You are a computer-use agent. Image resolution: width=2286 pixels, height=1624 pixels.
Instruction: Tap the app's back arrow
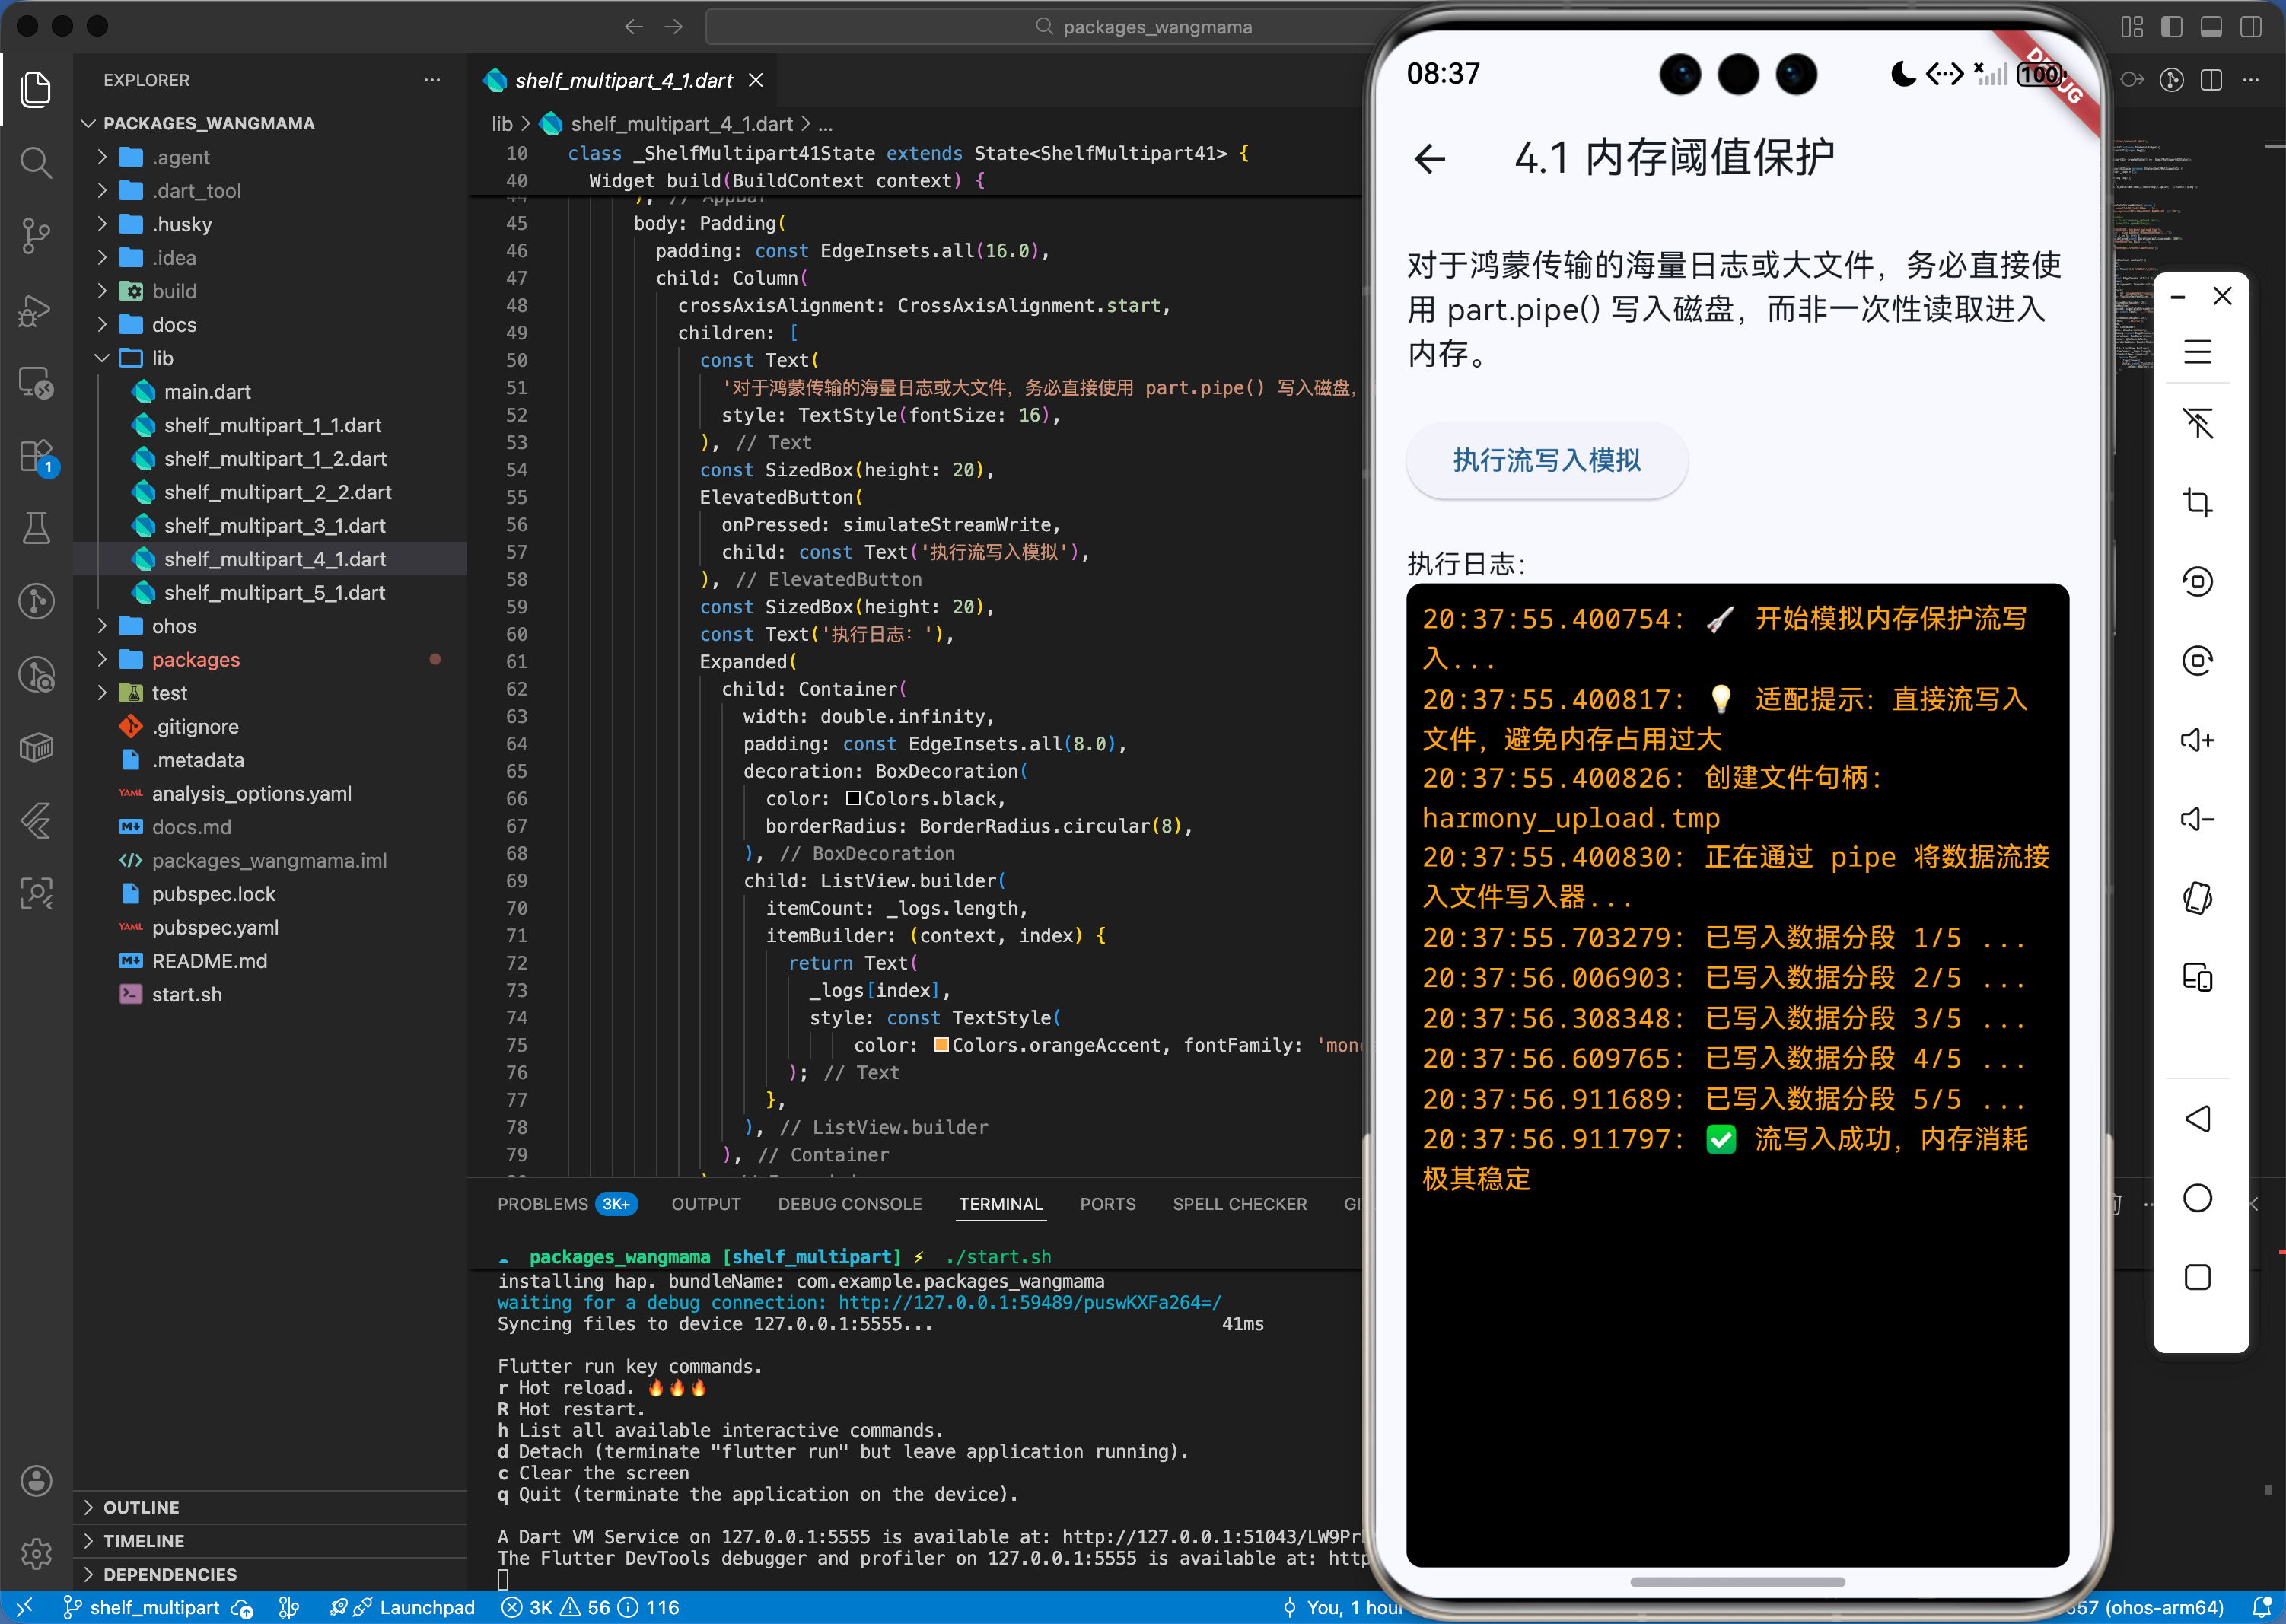coord(1430,158)
